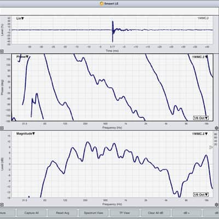Click the Reset Avg button
The height and width of the screenshot is (219, 219).
(62, 213)
